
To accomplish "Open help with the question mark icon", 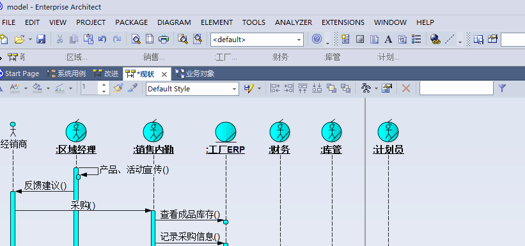I will [x=317, y=39].
